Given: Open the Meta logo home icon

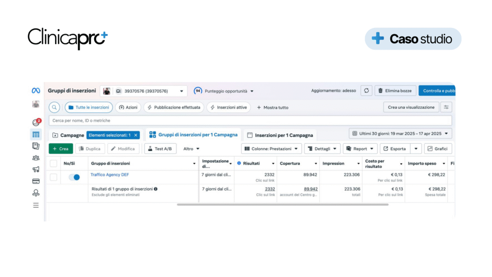Looking at the screenshot, I should 36,91.
